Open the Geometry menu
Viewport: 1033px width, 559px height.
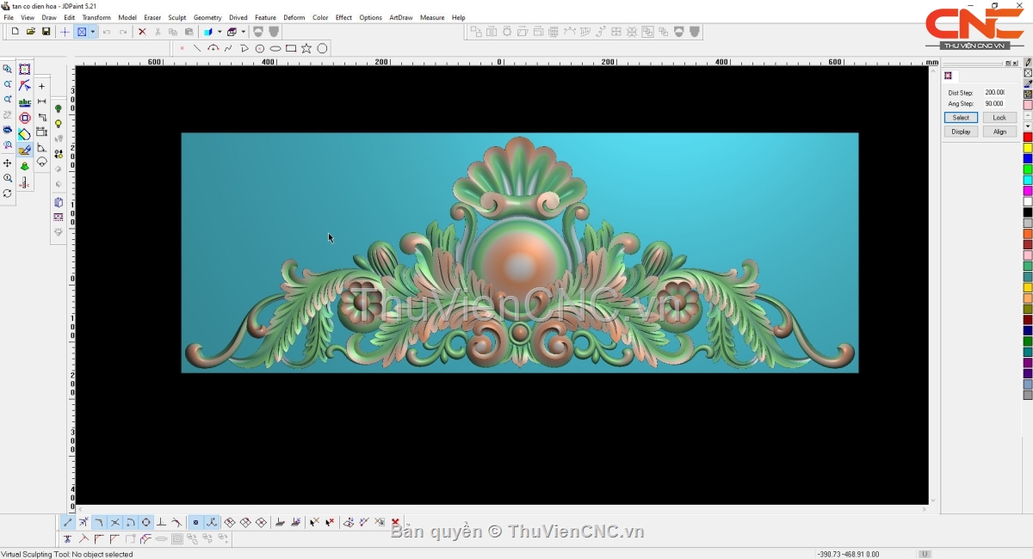207,17
